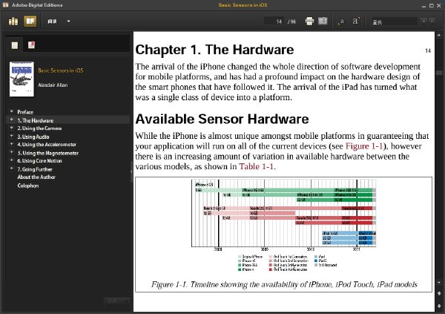Open Colophon section
This screenshot has height=314, width=445.
28,186
